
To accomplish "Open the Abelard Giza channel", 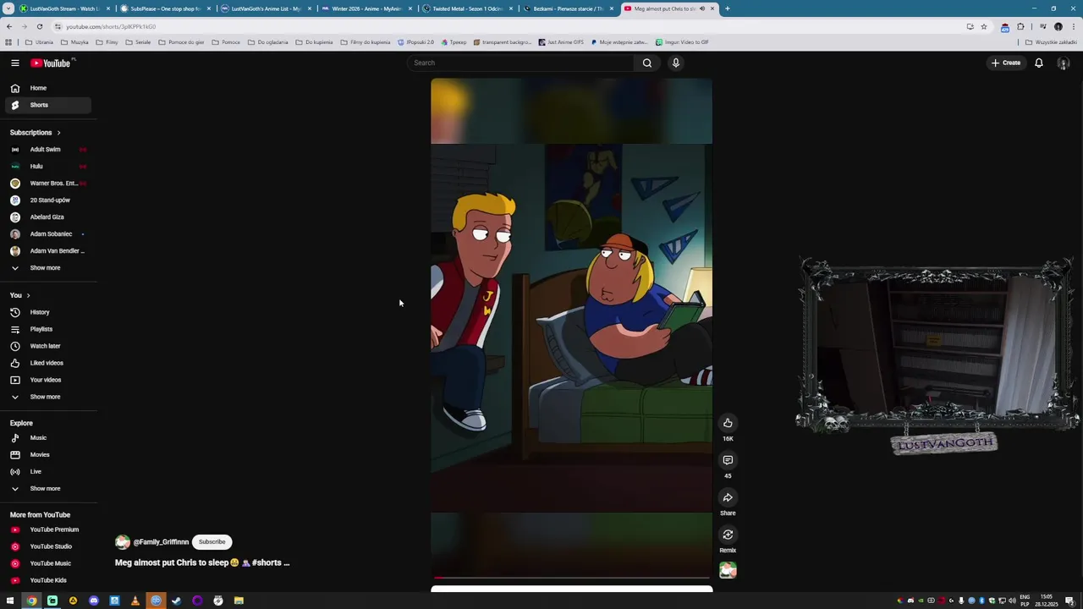I will [47, 217].
